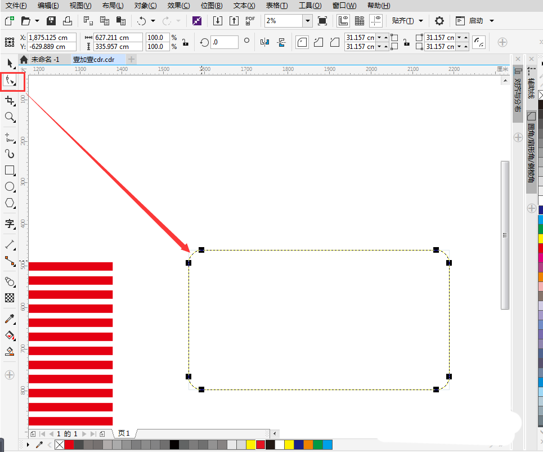
Task: Select the Interactive Fill tool
Action: tap(10, 335)
